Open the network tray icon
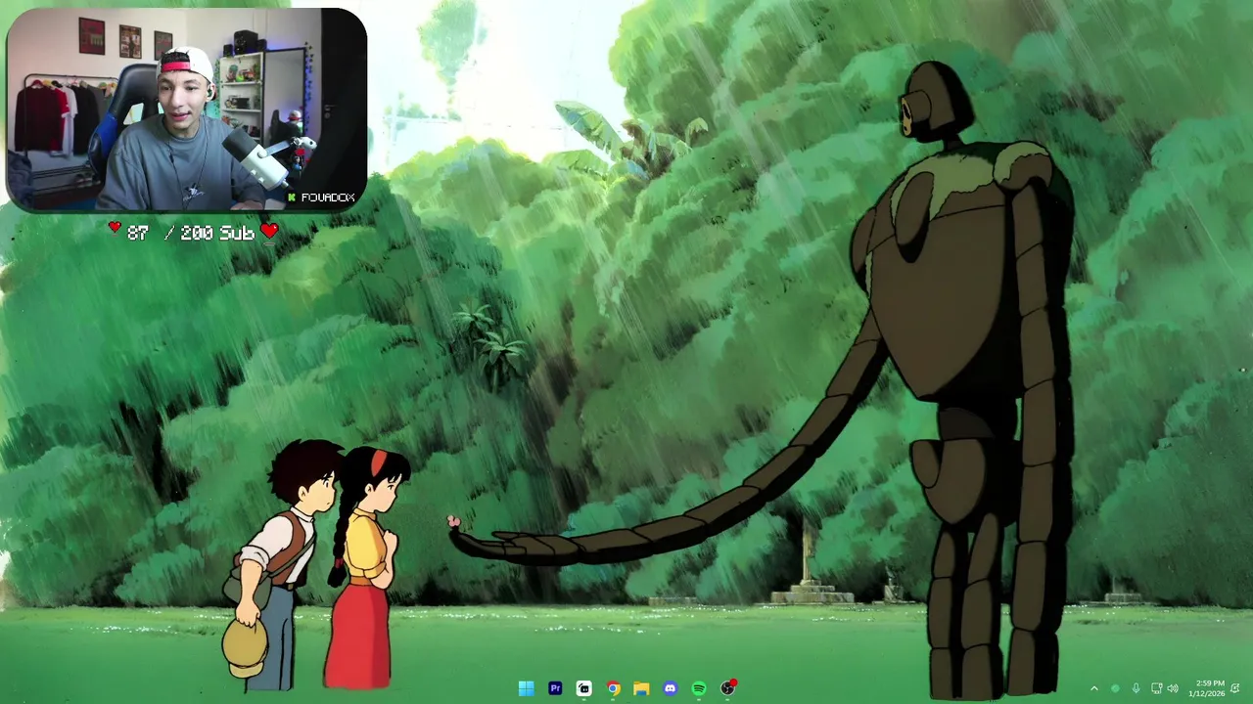The width and height of the screenshot is (1253, 704). tap(1156, 688)
